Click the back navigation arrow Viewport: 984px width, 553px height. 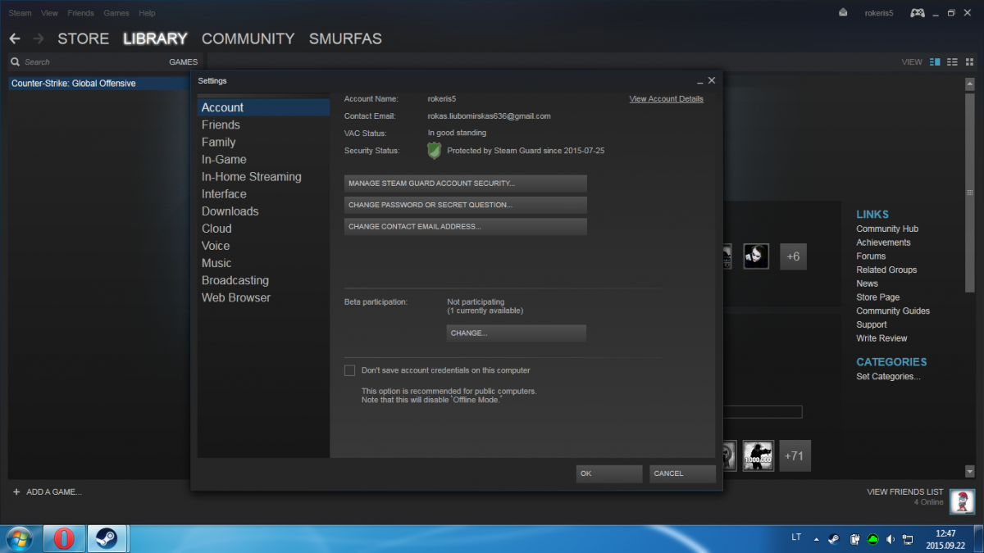15,39
